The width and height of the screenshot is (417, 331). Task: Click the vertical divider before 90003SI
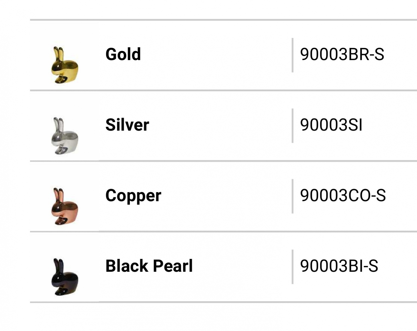tap(292, 126)
